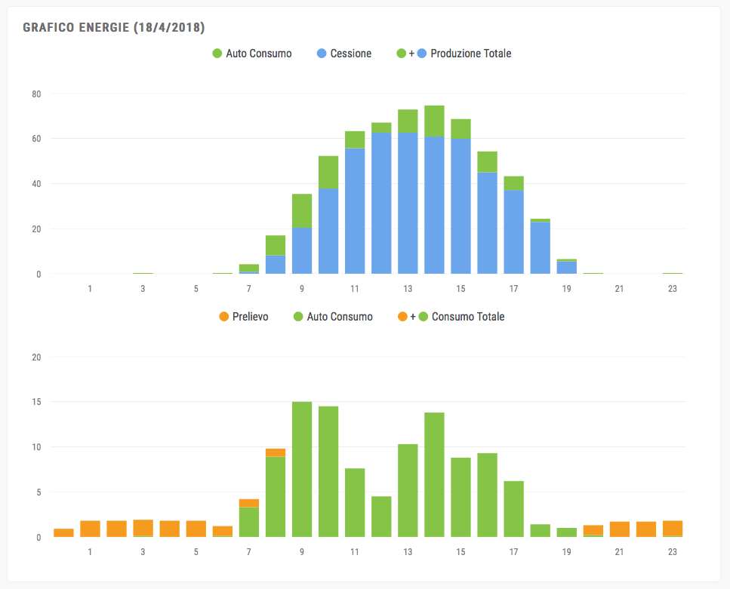The height and width of the screenshot is (589, 730).
Task: Toggle Auto Consumo label in the consumption legend
Action: pos(339,317)
